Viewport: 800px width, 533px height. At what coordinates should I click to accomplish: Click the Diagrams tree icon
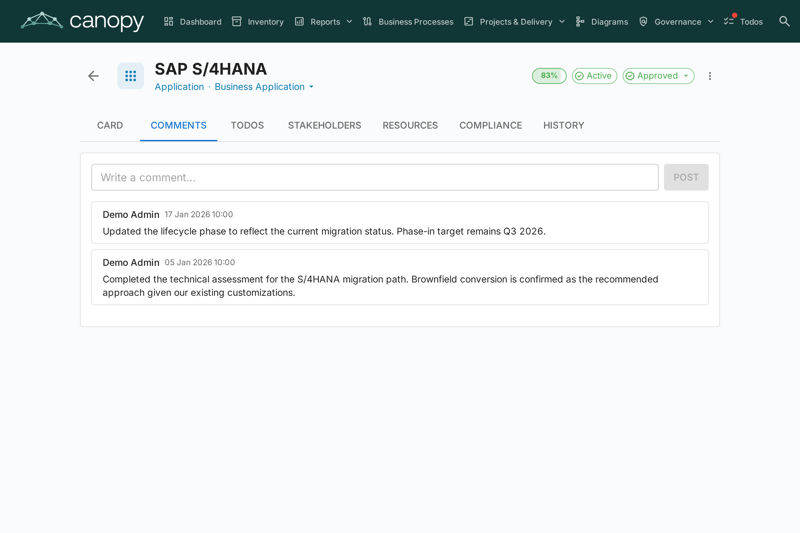pyautogui.click(x=580, y=21)
